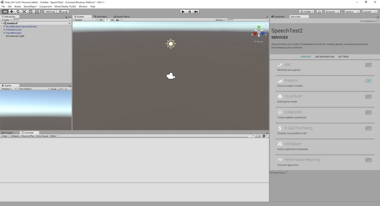Collapse the Untitled scene
The image size is (380, 206).
(x=2, y=23)
